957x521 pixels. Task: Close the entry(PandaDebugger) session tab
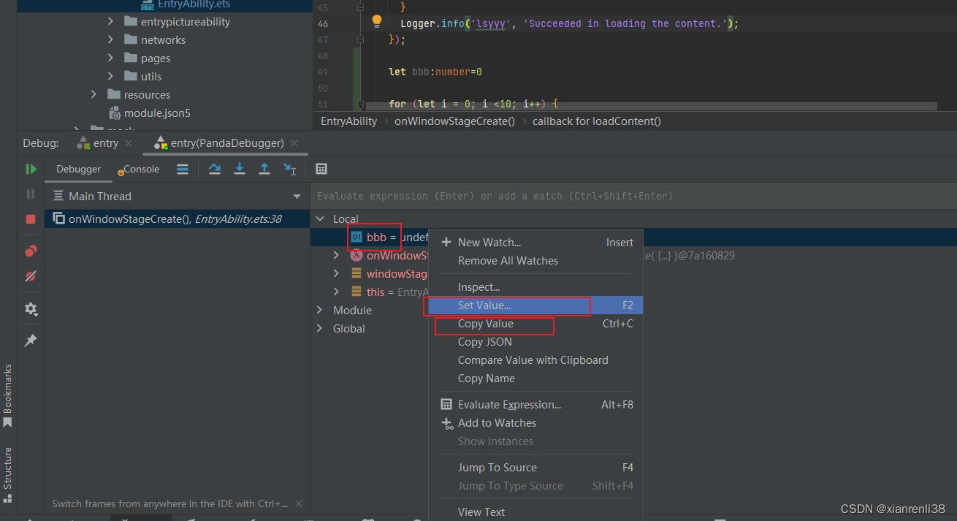pyautogui.click(x=294, y=143)
